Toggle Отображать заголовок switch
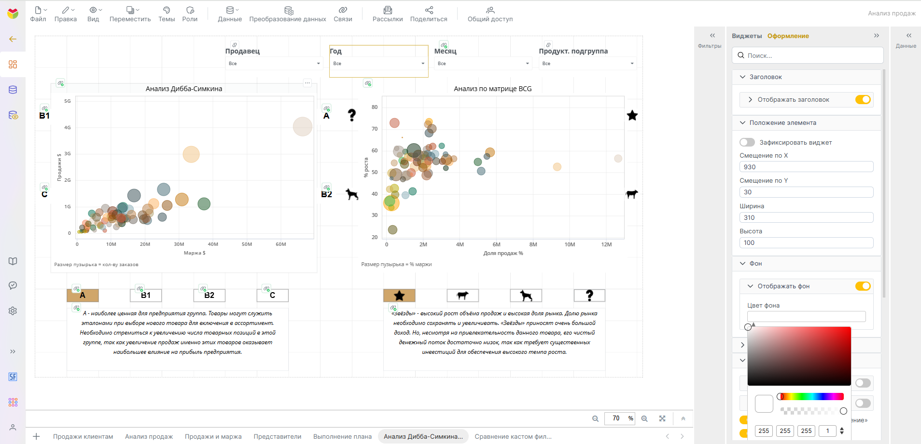The image size is (921, 444). tap(863, 99)
